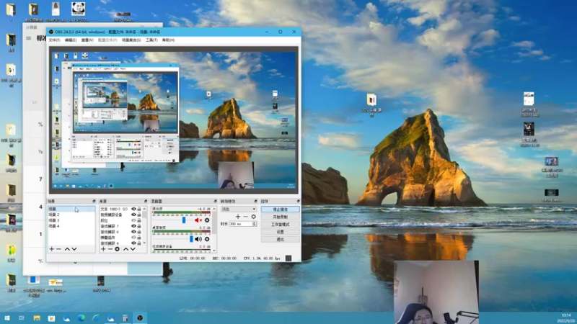The height and width of the screenshot is (324, 577).
Task: Add a new source with the plus icon
Action: (103, 249)
